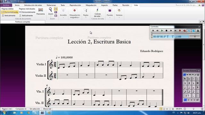The height and width of the screenshot is (115, 205).
Task: Open the Zoom dropdown
Action: point(51,12)
